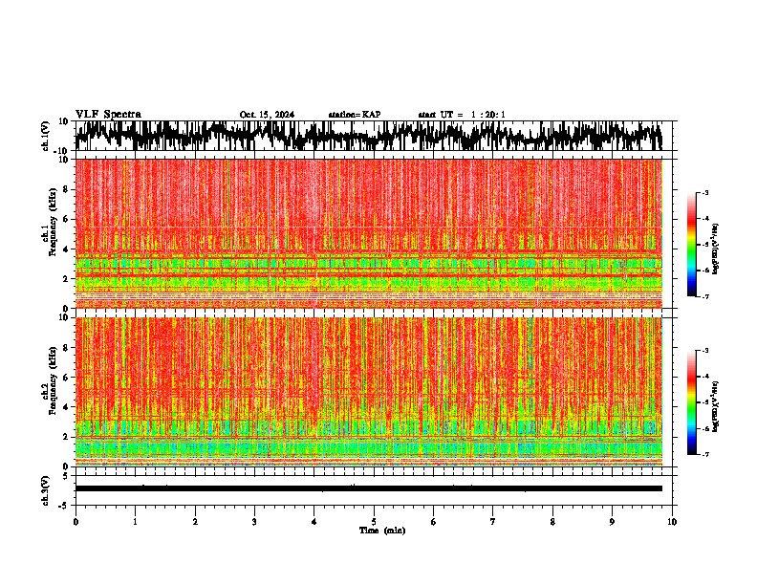This screenshot has width=757, height=585.
Task: Click the ch.2 spectrogram panel
Action: pyautogui.click(x=369, y=392)
